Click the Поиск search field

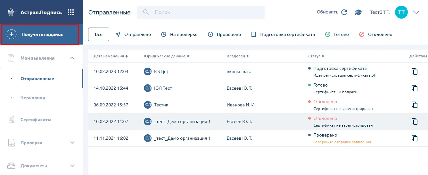[205, 12]
